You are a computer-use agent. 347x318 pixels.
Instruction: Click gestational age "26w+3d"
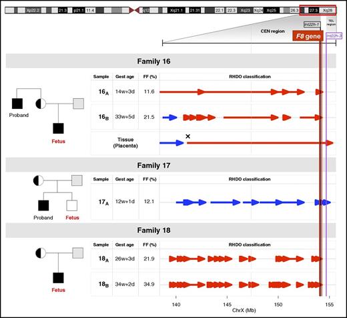pyautogui.click(x=125, y=259)
